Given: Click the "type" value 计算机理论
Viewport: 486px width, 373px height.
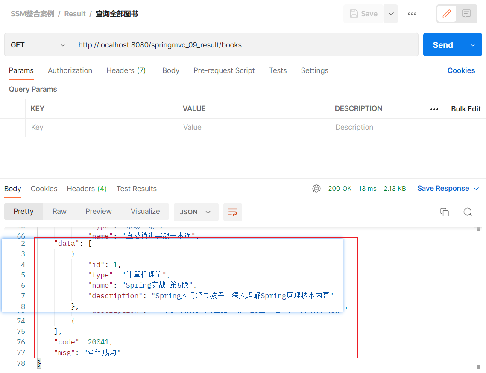Looking at the screenshot, I should click(144, 275).
